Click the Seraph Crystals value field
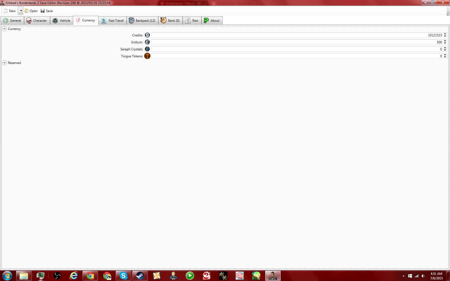Viewport: 450px width, 281px height. pos(295,49)
